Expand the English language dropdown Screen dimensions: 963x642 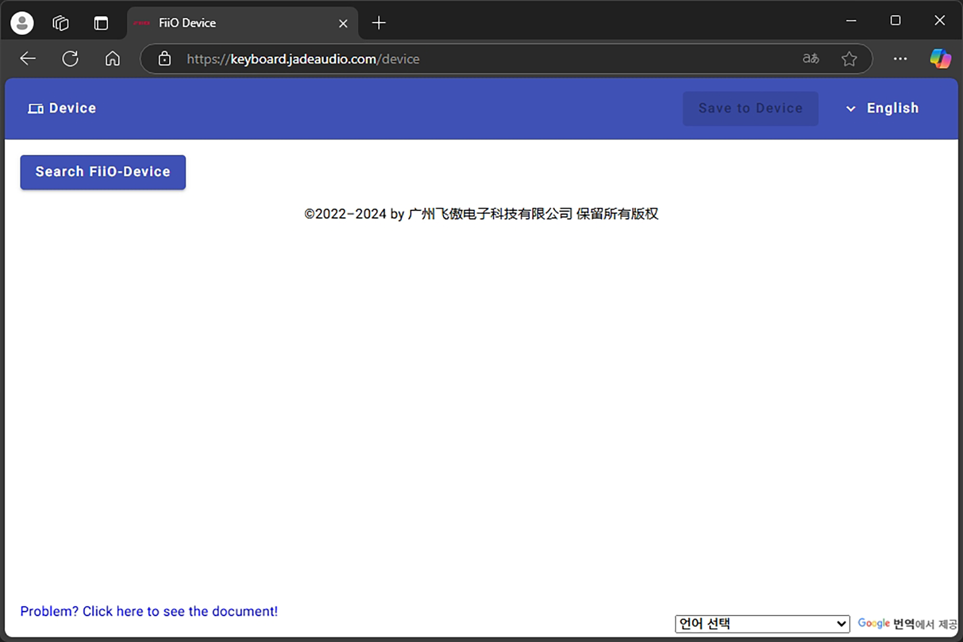point(883,108)
